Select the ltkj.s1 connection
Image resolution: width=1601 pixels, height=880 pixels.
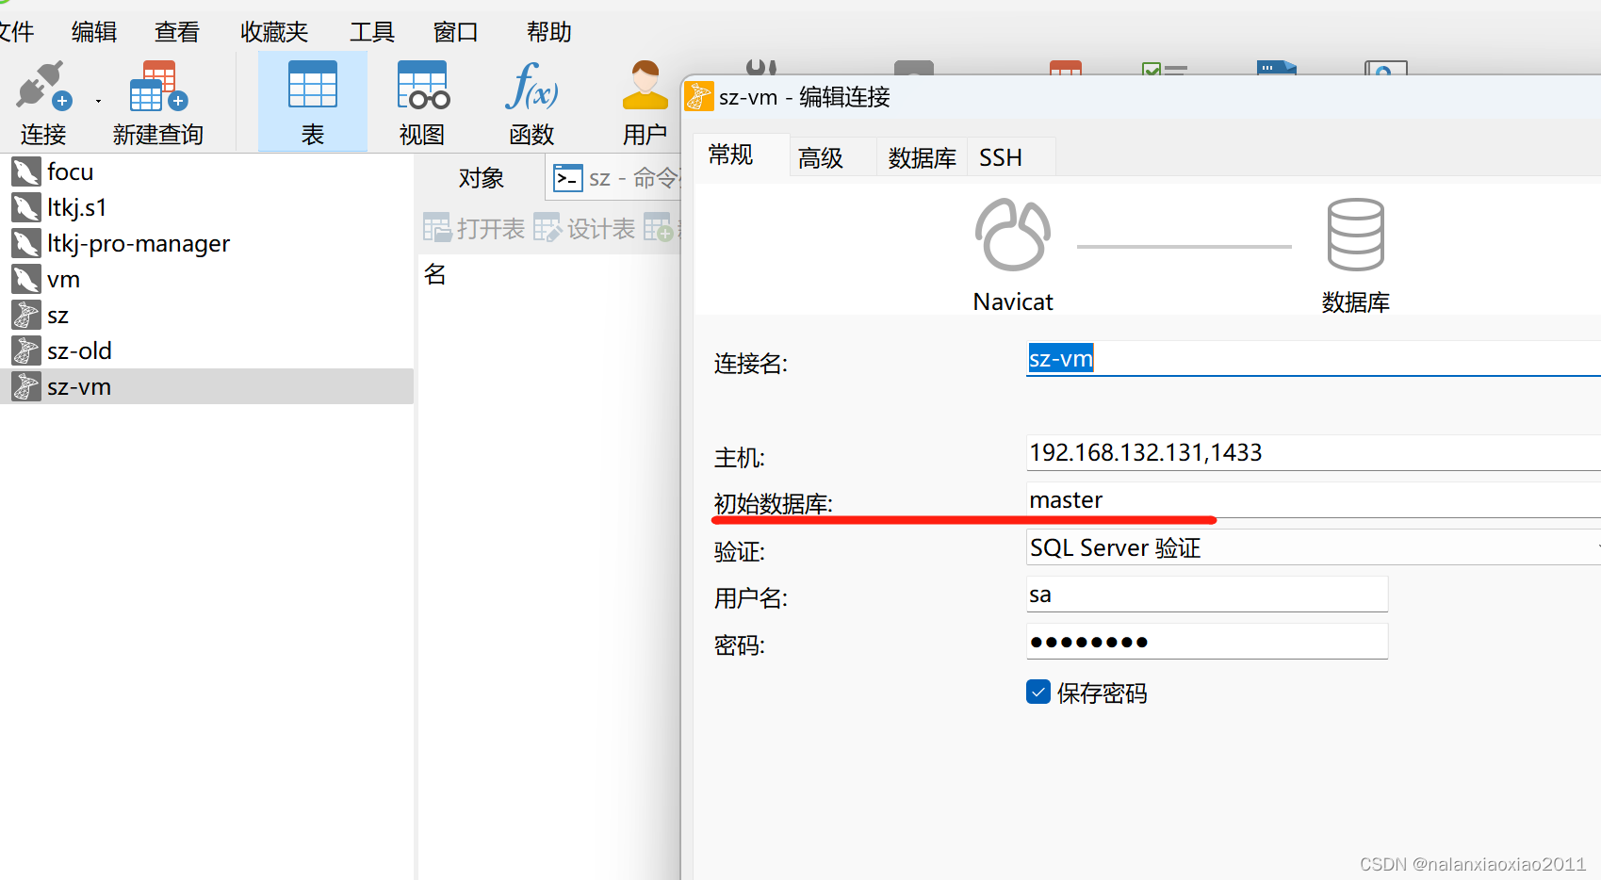206,207
